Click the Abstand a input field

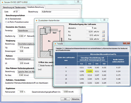(x=90, y=28)
